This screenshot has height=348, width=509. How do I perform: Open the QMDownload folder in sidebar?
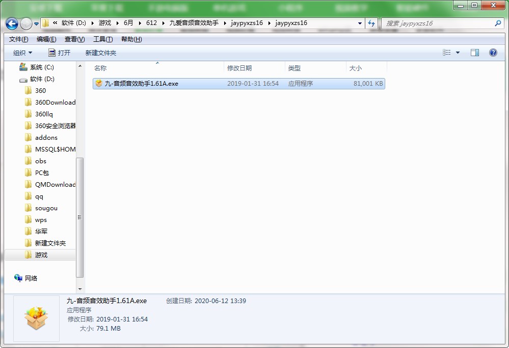pyautogui.click(x=50, y=184)
